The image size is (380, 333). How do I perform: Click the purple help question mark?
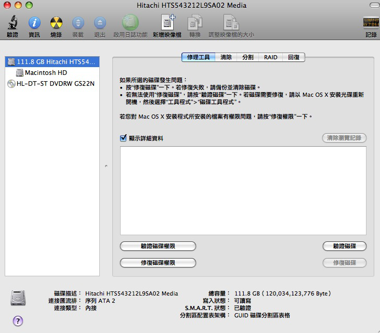pos(18,321)
